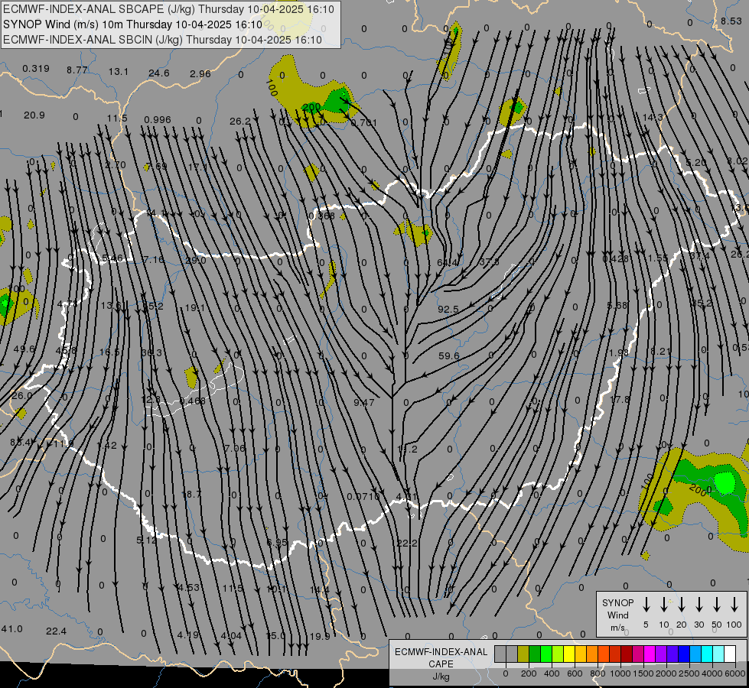Click the map value '5.68'
This screenshot has width=749, height=688.
tap(617, 306)
